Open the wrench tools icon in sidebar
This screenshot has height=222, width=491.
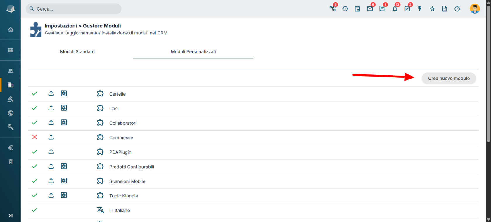pyautogui.click(x=11, y=127)
